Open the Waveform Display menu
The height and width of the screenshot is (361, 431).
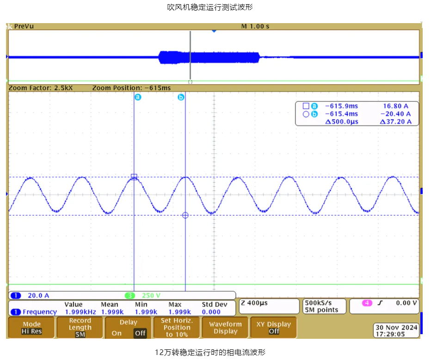tap(225, 327)
